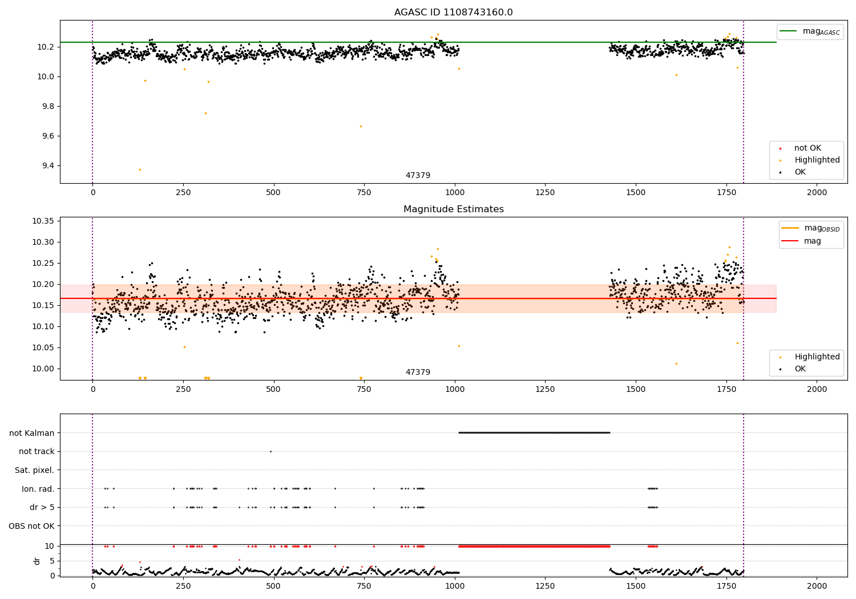856x599 pixels.
Task: Click the green mag AGASC legend line
Action: coord(788,31)
